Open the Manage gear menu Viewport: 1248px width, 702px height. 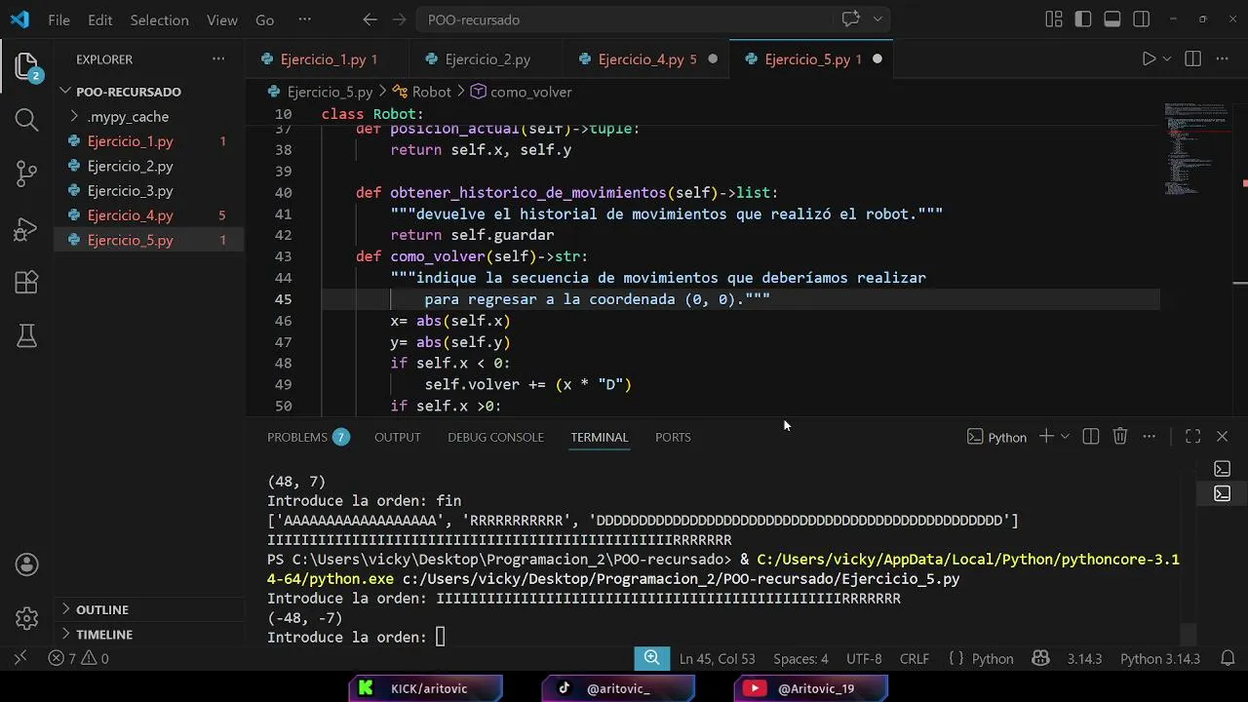(26, 618)
